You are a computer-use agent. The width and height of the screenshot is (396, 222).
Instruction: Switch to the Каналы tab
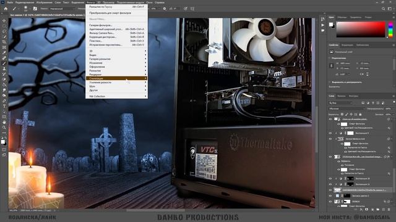point(342,96)
